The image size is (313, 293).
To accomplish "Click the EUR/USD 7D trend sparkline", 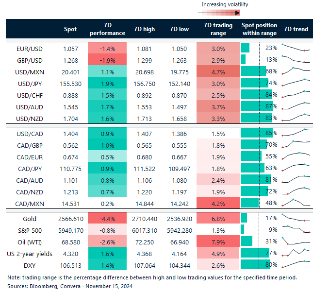I will click(x=296, y=48).
